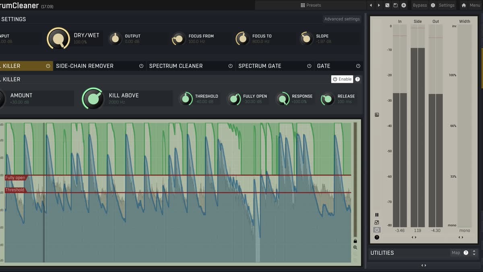Click the OUTPUT knob
Image resolution: width=483 pixels, height=272 pixels.
pos(116,38)
